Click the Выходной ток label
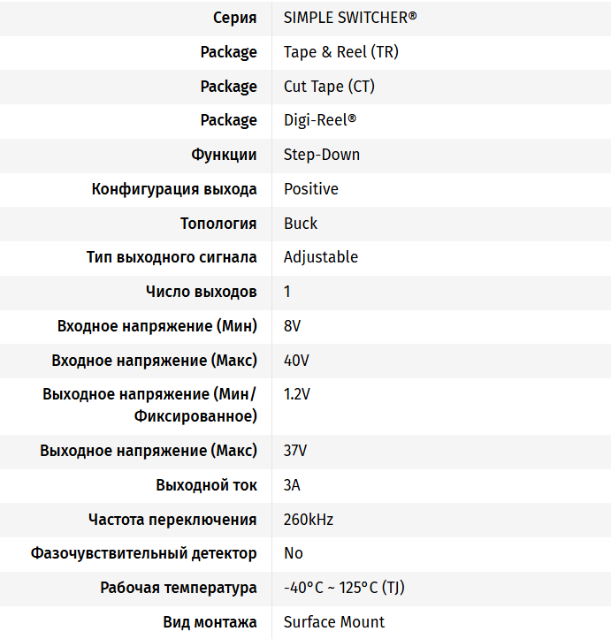Screen dimensions: 611x639 coord(206,485)
